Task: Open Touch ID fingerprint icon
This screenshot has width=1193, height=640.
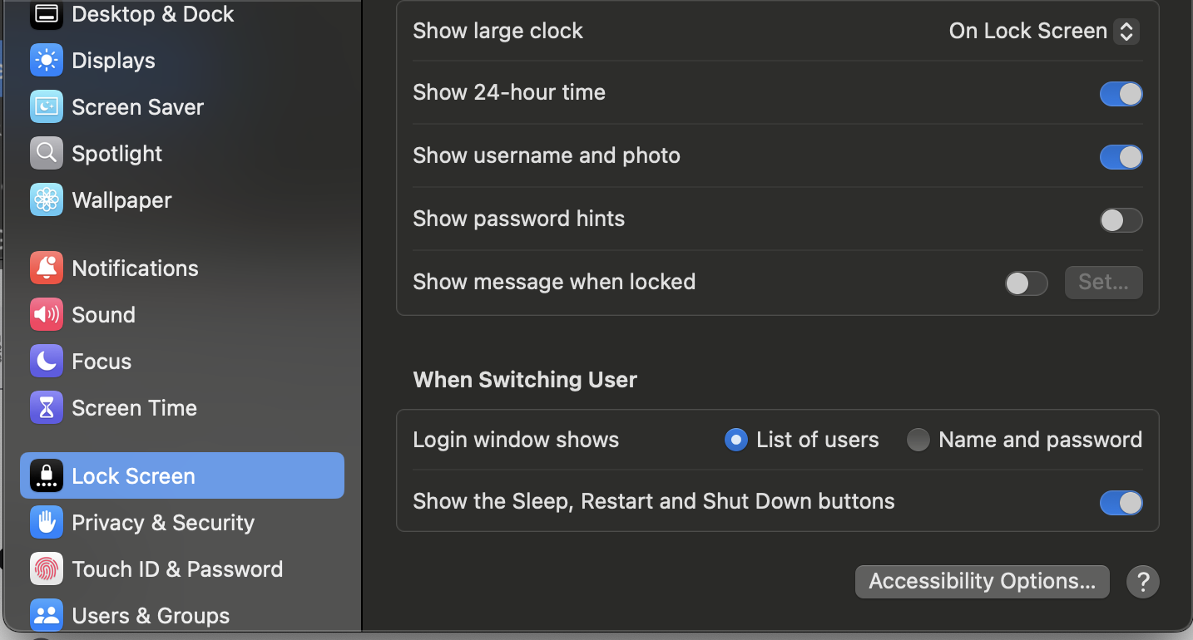Action: 47,569
